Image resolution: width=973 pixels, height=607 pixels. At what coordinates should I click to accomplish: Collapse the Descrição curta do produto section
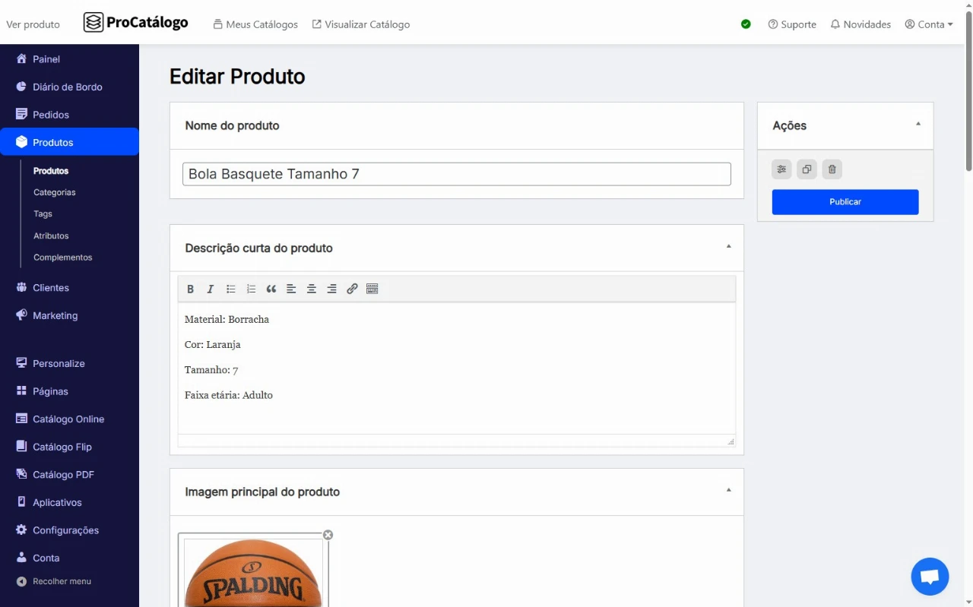coord(728,246)
